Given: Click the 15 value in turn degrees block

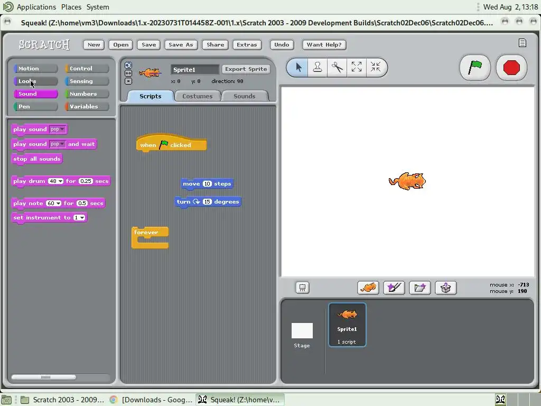Looking at the screenshot, I should click(207, 201).
